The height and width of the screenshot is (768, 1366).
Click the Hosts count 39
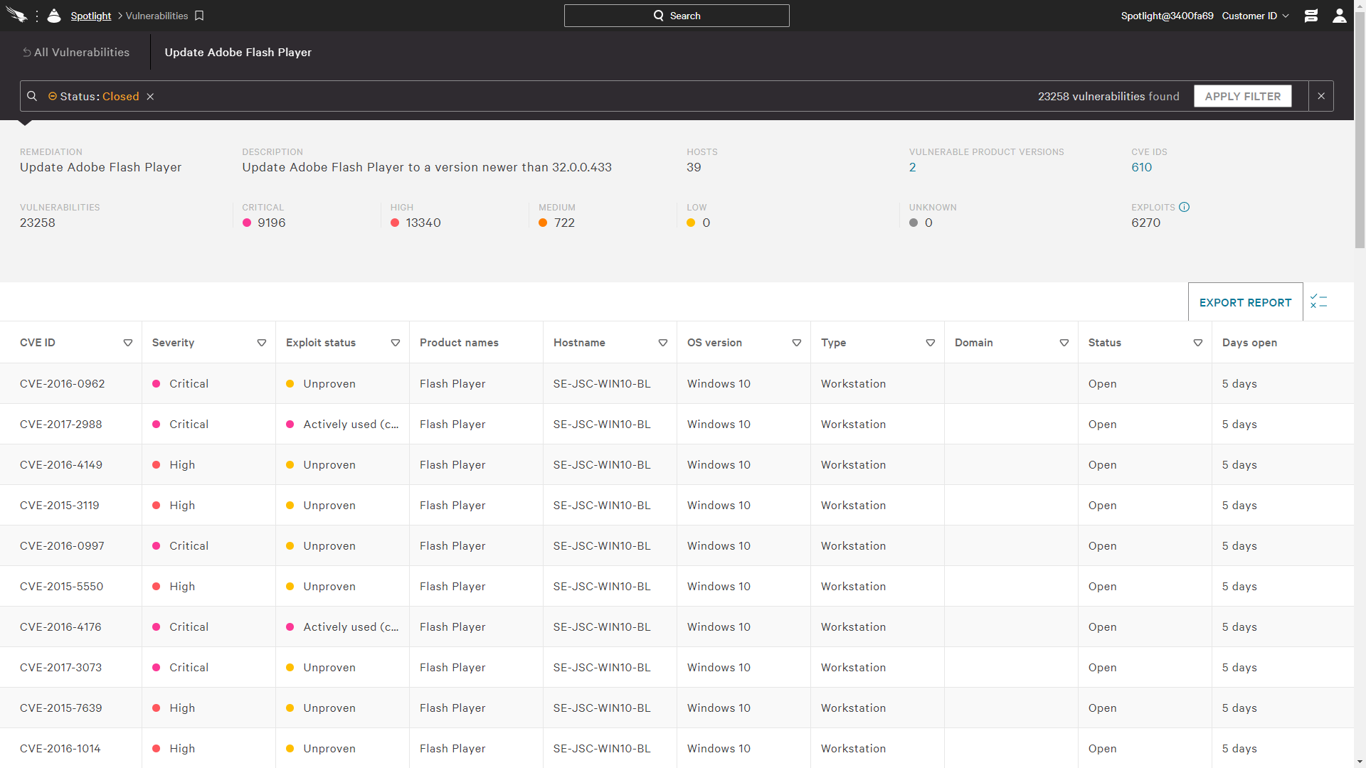click(x=694, y=168)
